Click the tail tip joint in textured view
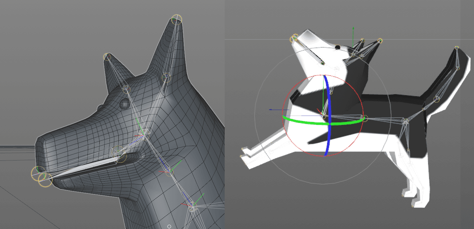The width and height of the screenshot is (474, 229). coord(457,47)
